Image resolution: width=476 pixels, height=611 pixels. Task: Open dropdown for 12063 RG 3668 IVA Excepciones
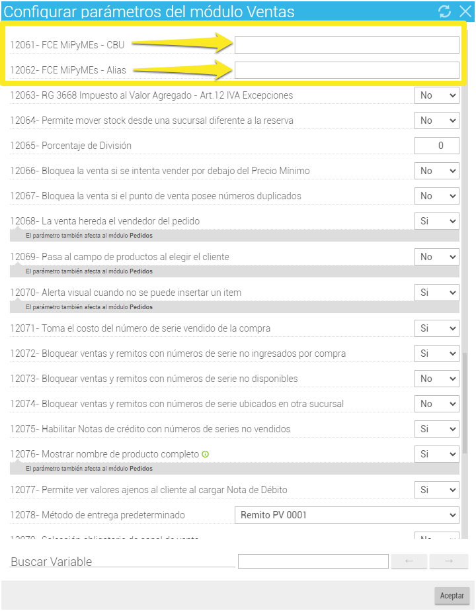click(x=436, y=95)
